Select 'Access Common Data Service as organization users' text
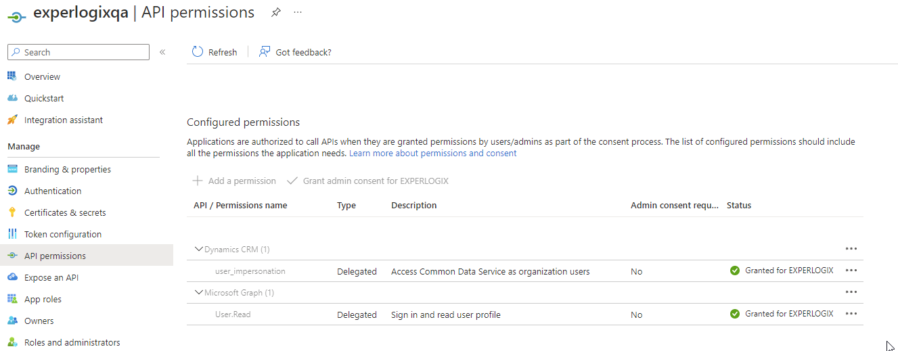898x351 pixels. (491, 271)
